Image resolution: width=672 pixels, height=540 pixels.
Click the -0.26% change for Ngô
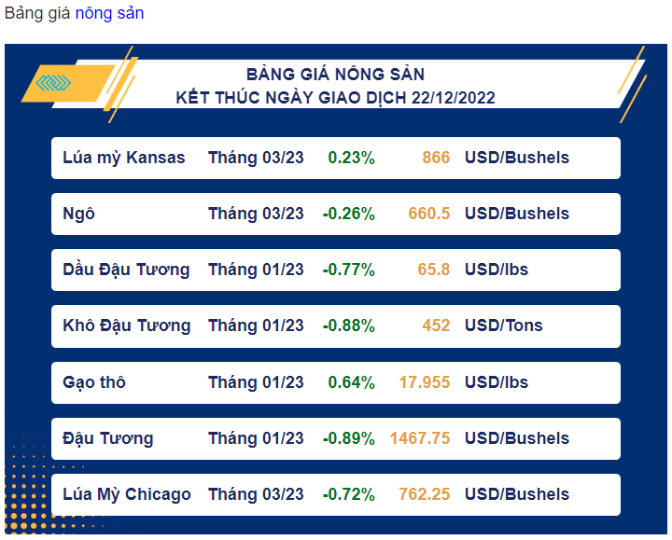point(349,214)
